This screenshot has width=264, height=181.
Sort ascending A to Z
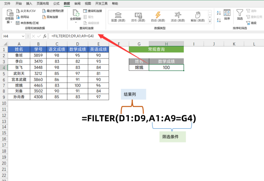coord(219,13)
